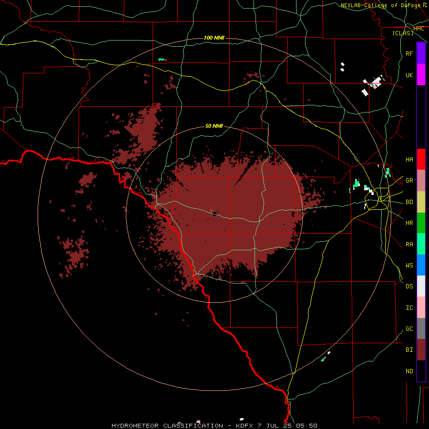The image size is (429, 429).
Task: Select the dusty-pink GR legend swatch
Action: point(421,181)
